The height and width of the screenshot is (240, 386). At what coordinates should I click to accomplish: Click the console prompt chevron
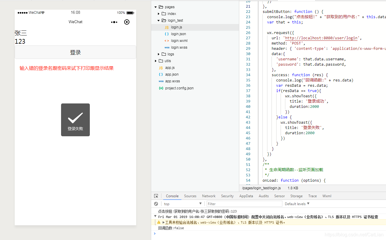click(155, 233)
